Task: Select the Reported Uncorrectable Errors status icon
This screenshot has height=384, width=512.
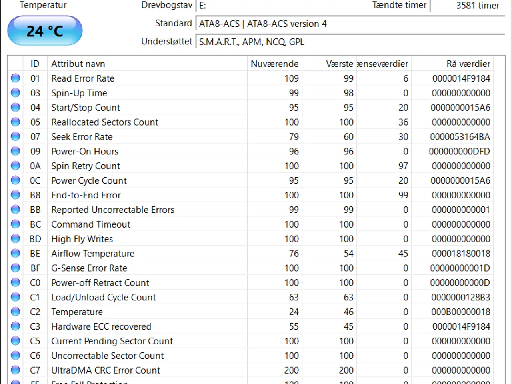Action: [x=16, y=210]
